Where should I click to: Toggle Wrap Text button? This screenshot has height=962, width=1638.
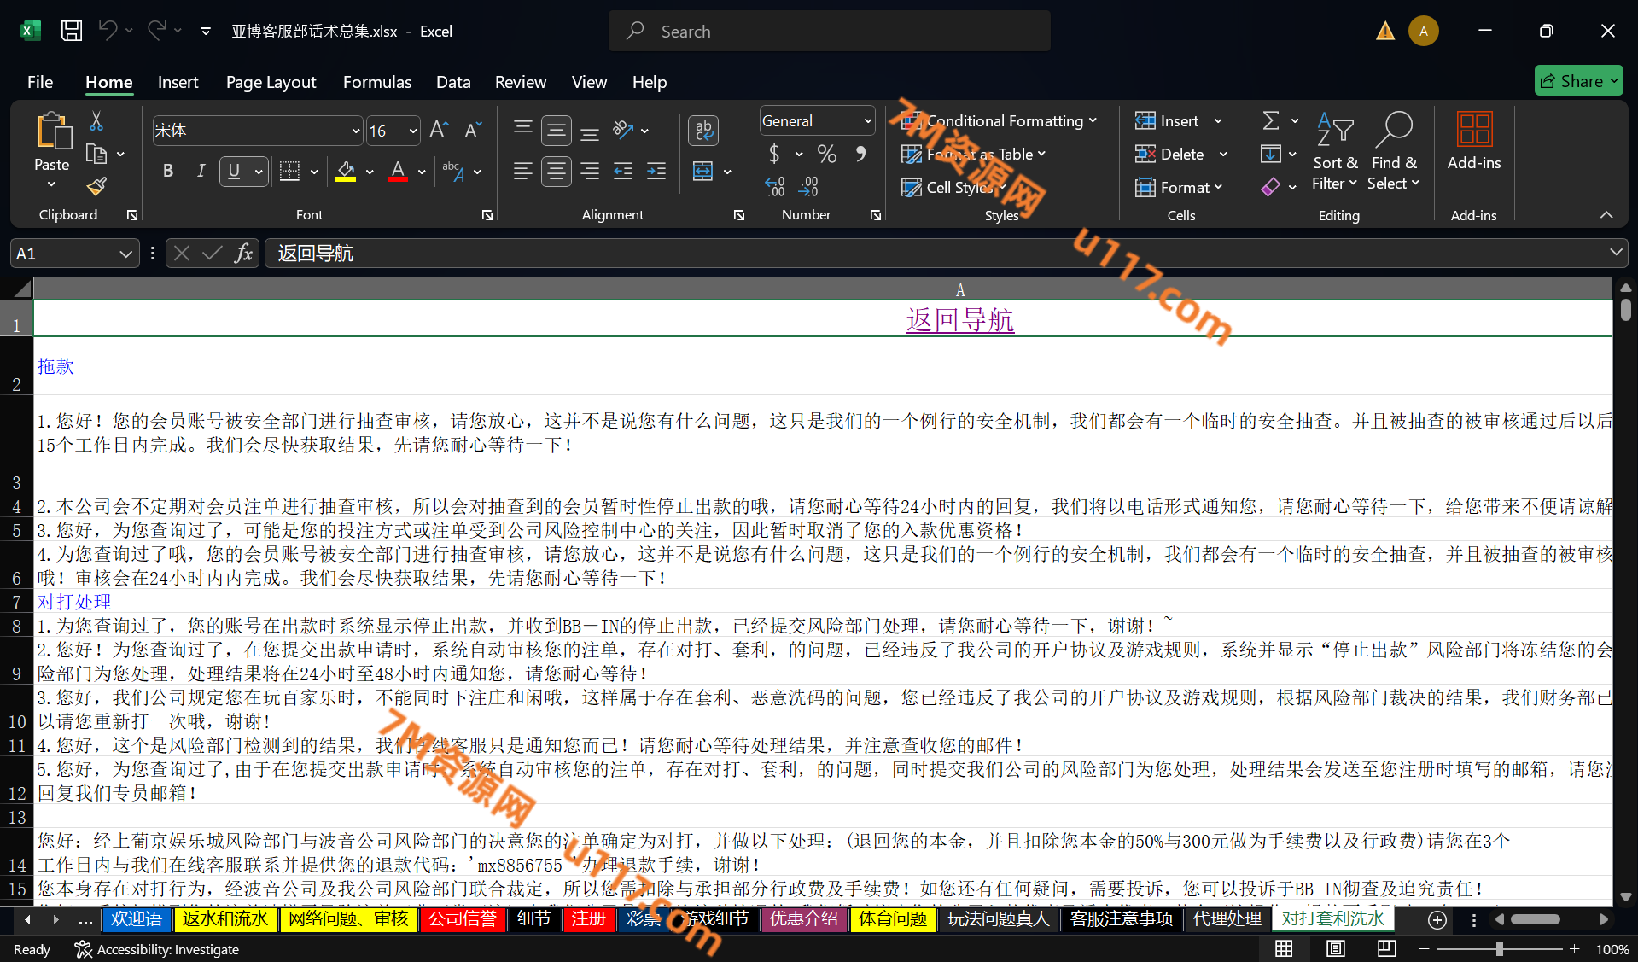(x=703, y=130)
